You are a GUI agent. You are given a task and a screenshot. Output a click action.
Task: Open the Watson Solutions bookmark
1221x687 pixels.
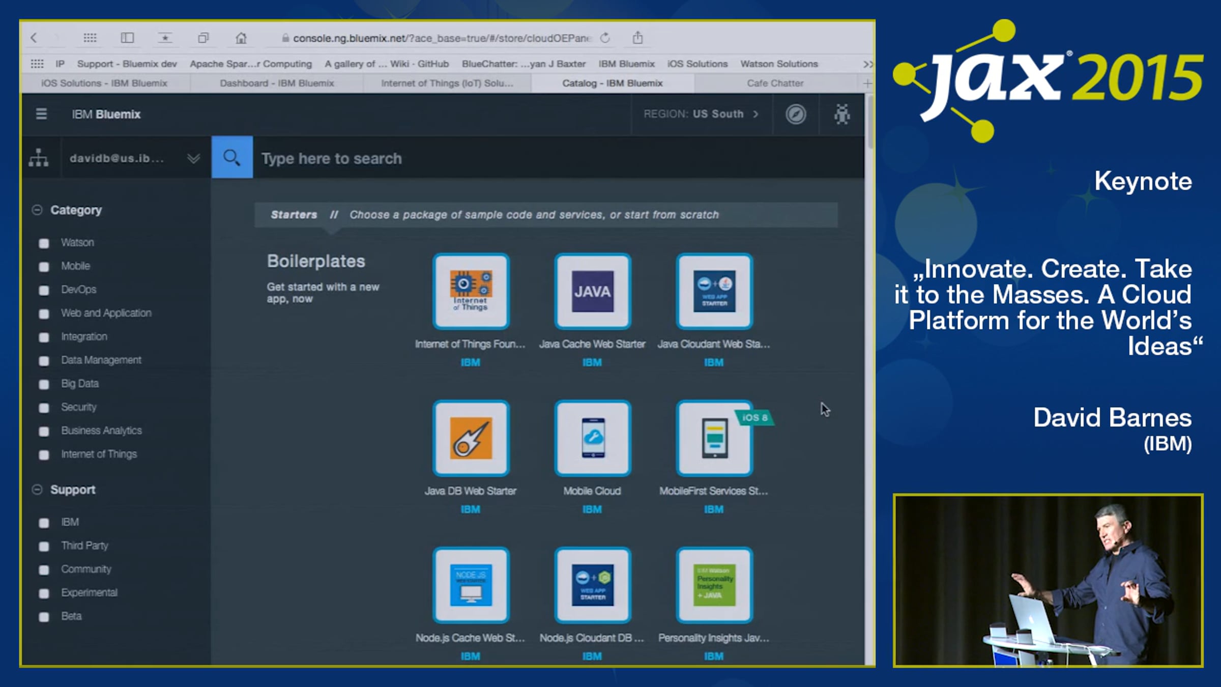pos(779,64)
